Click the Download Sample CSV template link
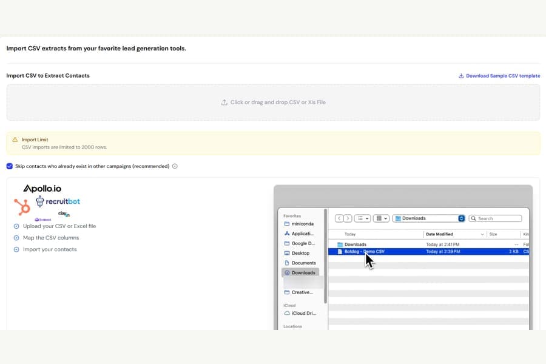Viewport: 546px width, 364px height. [x=499, y=76]
